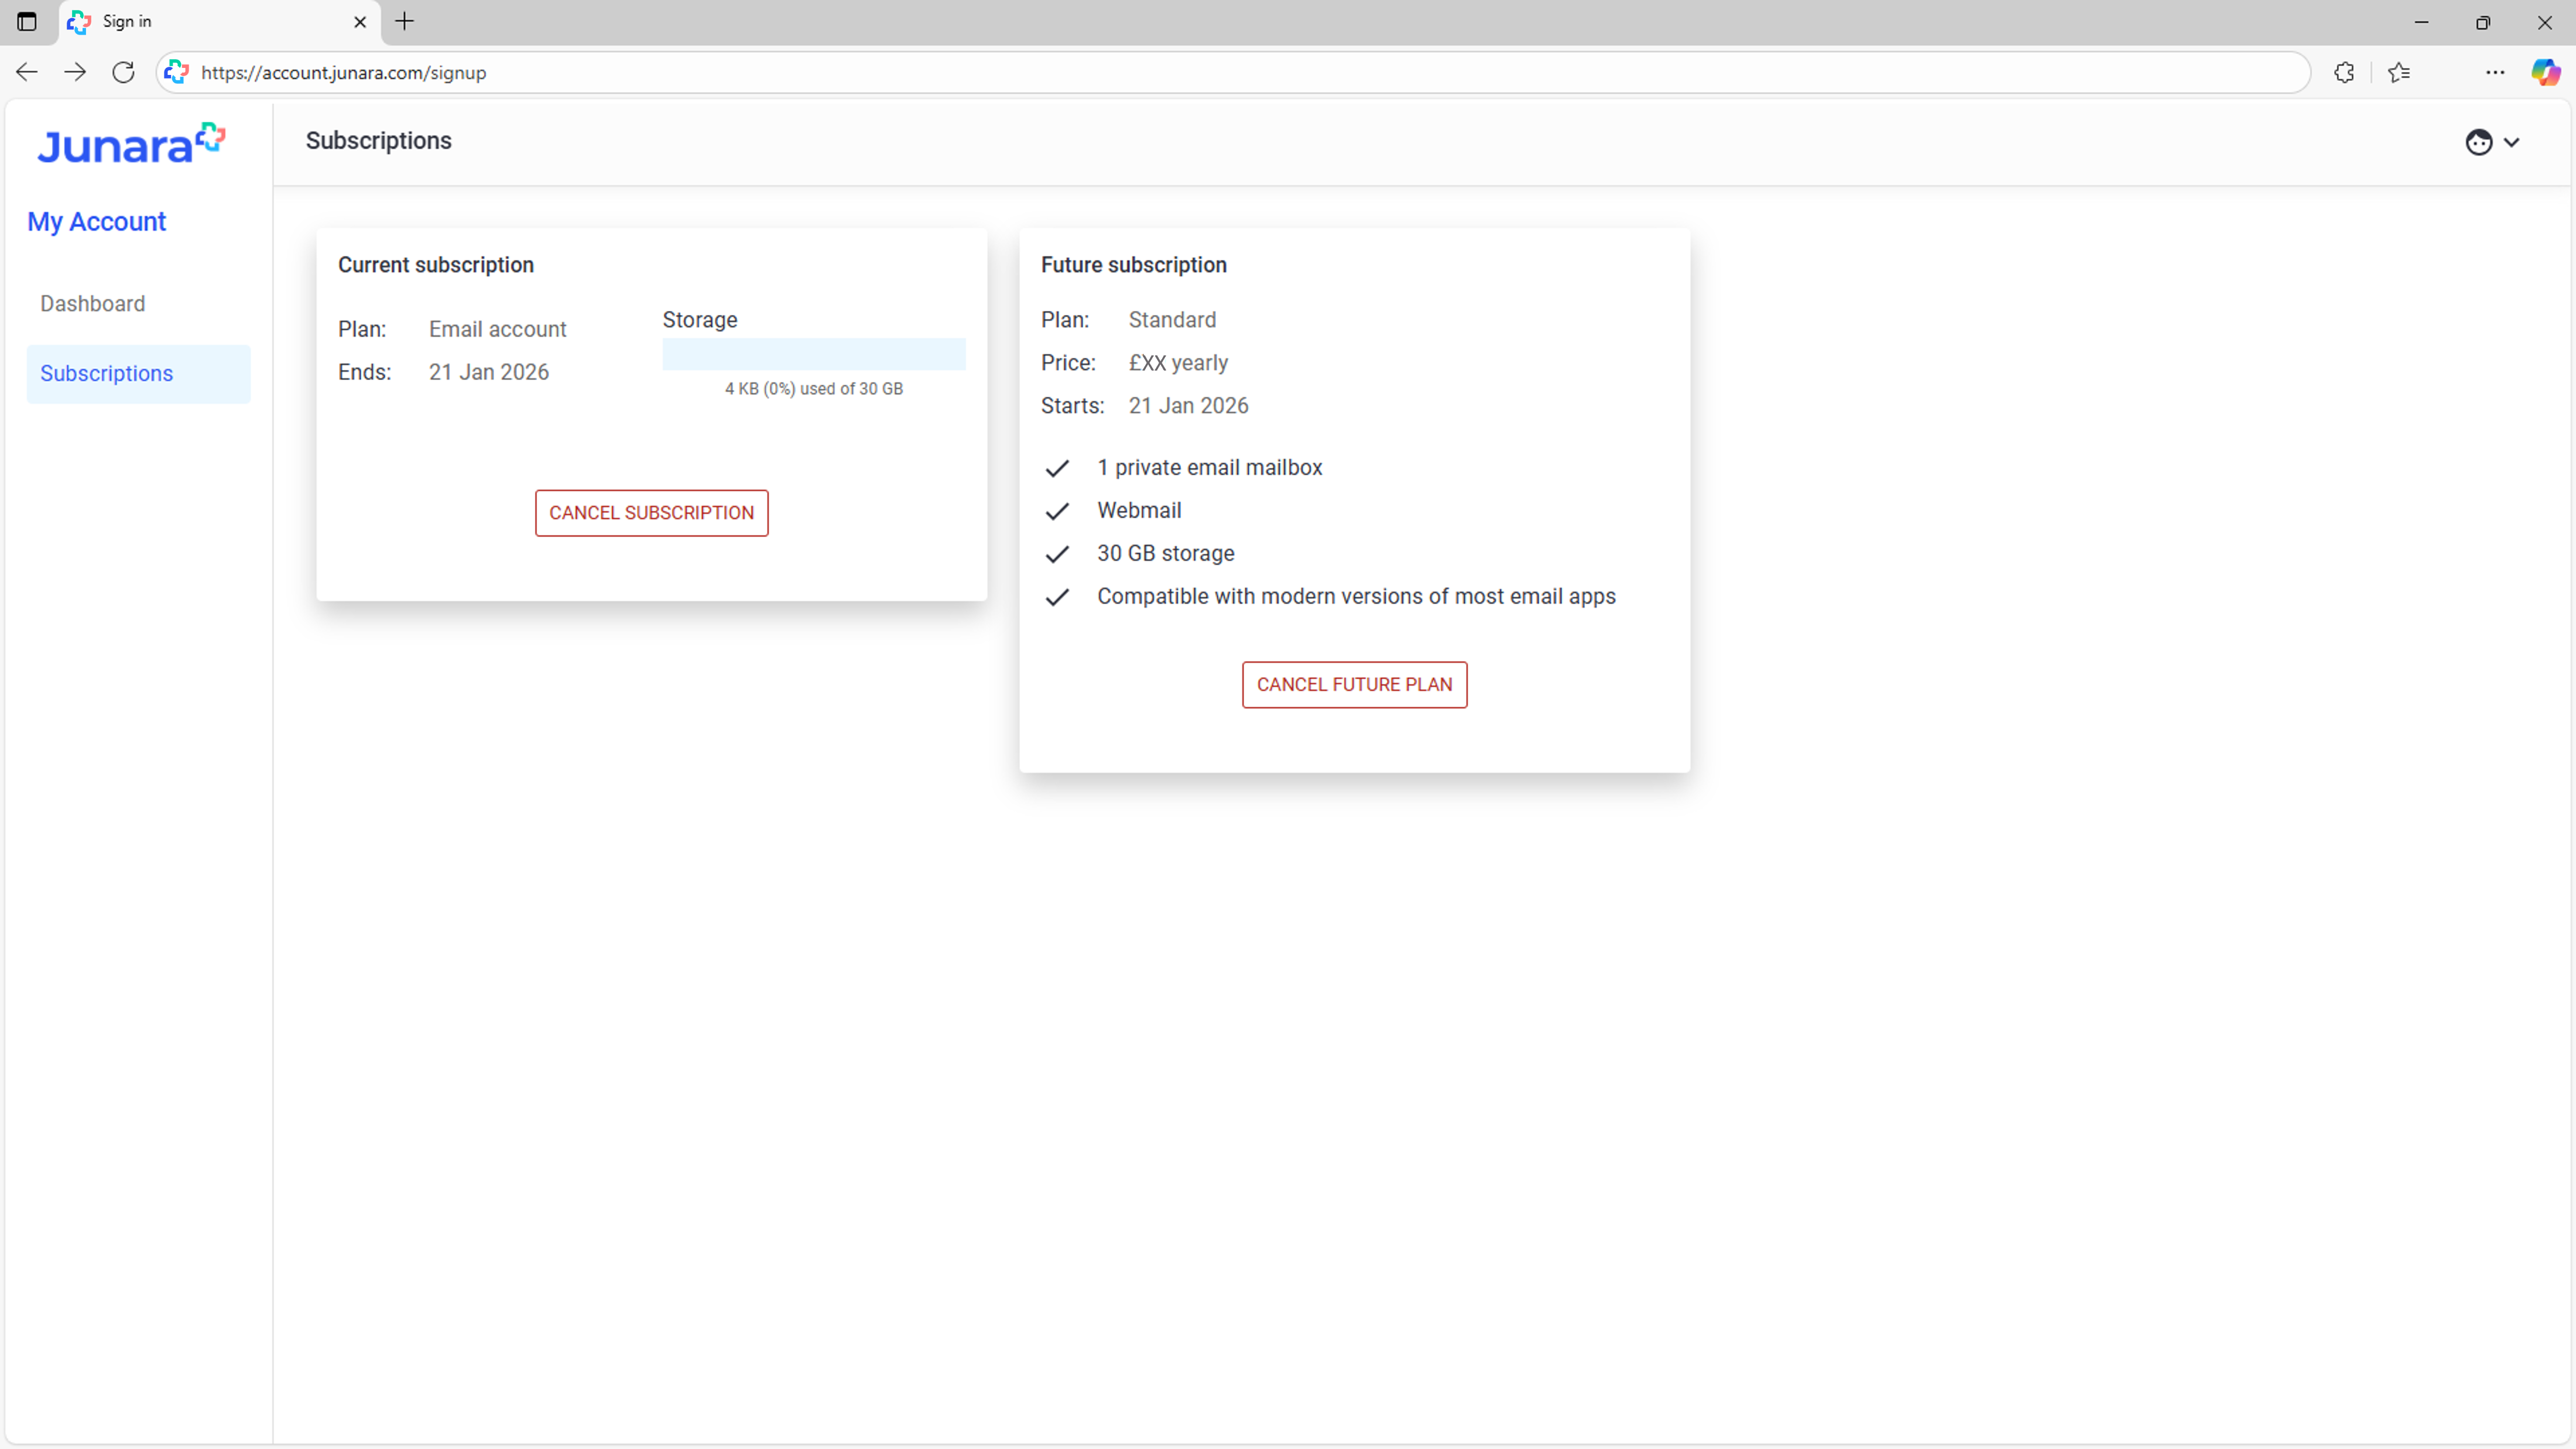Click the 'Standard' plan value

coord(1172,320)
